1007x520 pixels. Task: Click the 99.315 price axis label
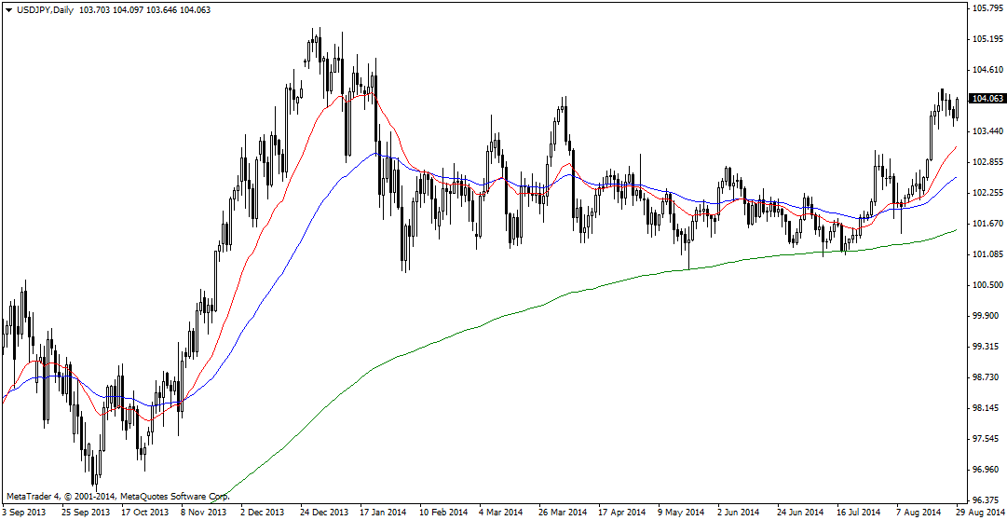[986, 347]
